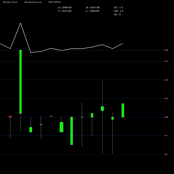Click the low value "L: 1000.00"
The height and width of the screenshot is (174, 174).
click(93, 11)
